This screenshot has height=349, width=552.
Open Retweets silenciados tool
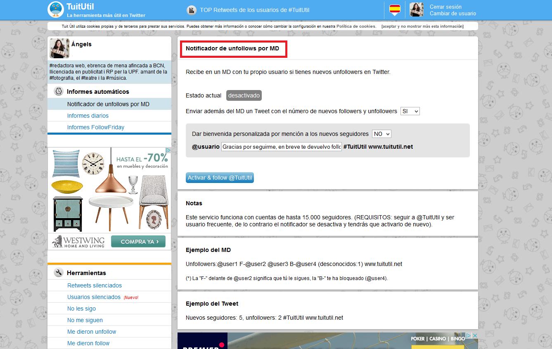pyautogui.click(x=95, y=285)
